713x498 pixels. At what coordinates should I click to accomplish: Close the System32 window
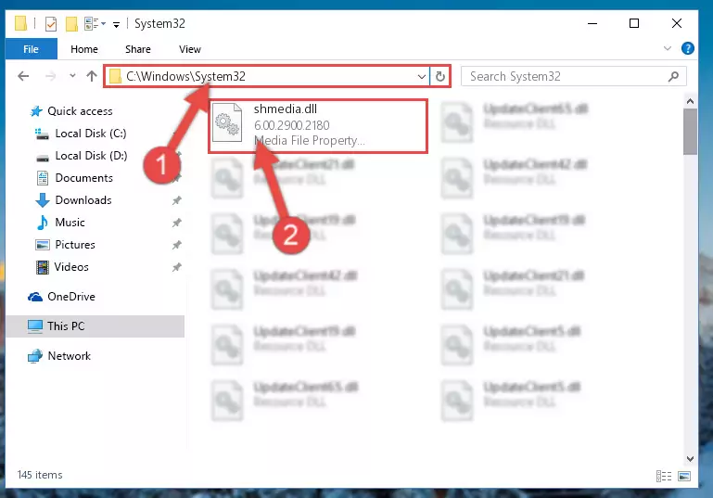[x=677, y=23]
